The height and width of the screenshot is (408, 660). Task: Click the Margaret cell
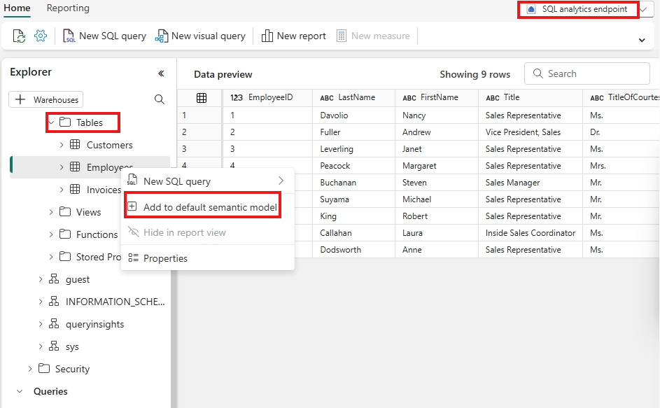click(437, 166)
